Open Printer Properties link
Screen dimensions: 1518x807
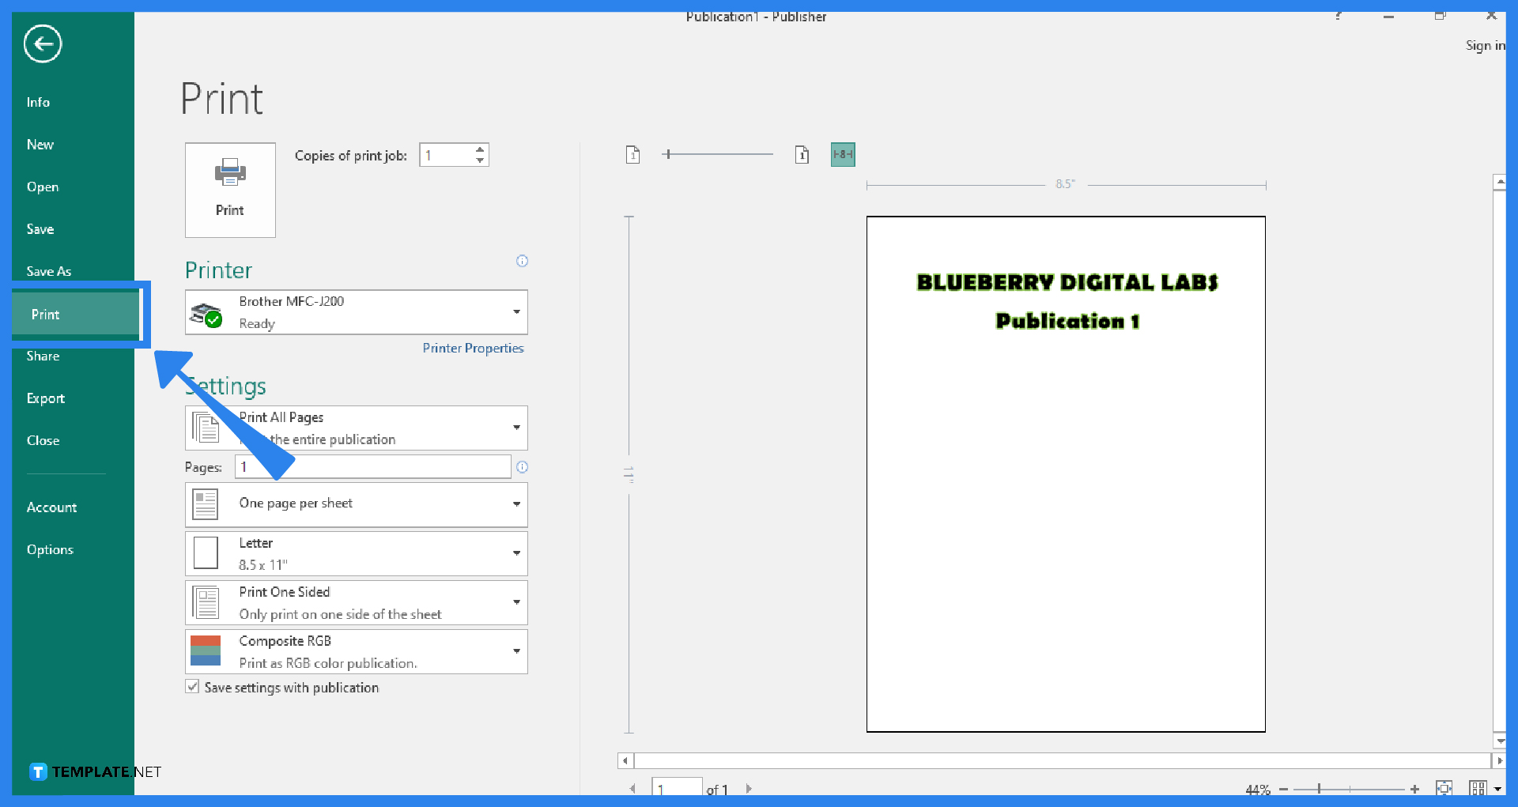(473, 348)
